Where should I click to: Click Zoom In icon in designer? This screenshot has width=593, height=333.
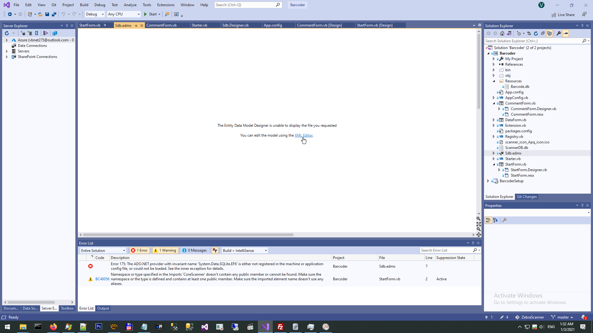click(478, 219)
